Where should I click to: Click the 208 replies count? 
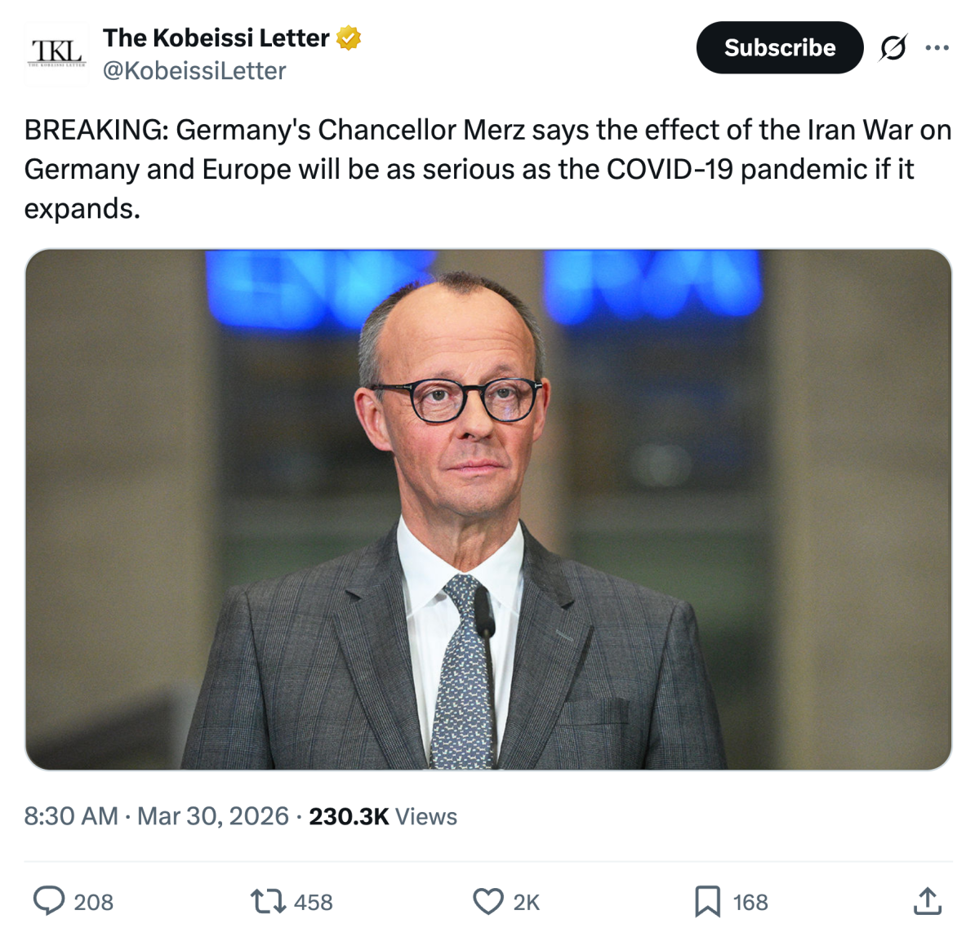(94, 902)
